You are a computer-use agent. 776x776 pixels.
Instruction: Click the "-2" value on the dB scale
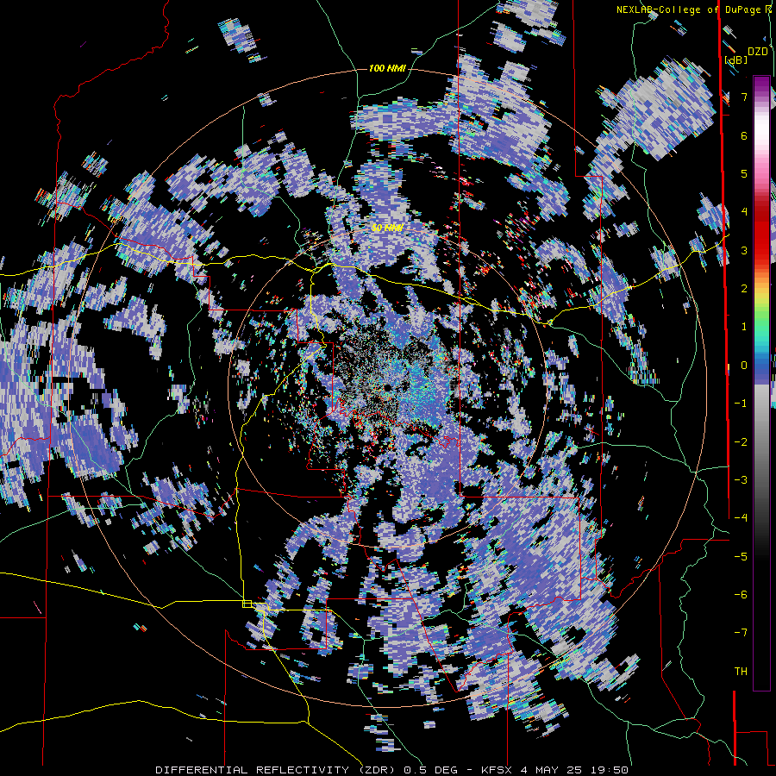(x=741, y=442)
